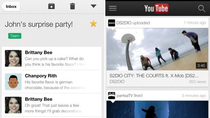Play the blue silhouette video thumbnail
Viewport: 210px width, 118px height.
tap(157, 109)
